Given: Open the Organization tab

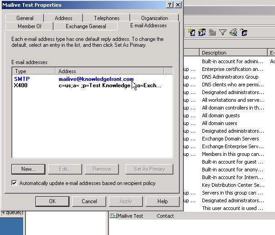Looking at the screenshot, I should point(154,18).
